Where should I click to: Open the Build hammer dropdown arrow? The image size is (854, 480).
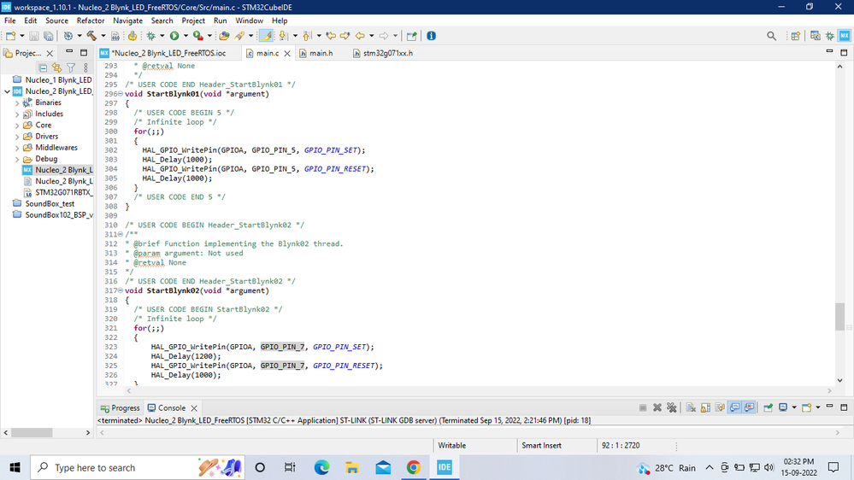(x=103, y=36)
